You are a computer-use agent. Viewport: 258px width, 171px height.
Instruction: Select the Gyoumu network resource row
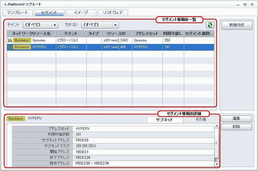[111, 40]
